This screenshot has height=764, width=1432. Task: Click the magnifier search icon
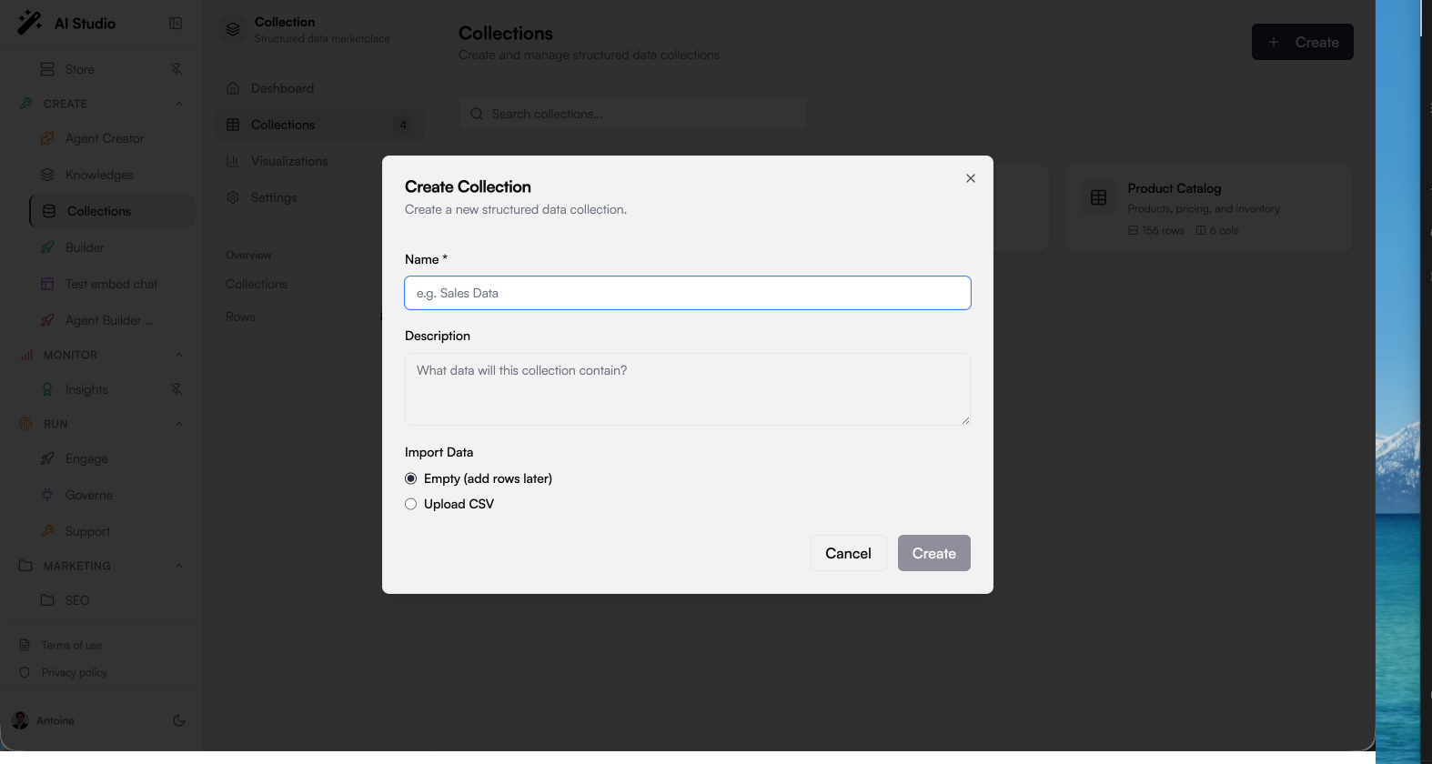pos(477,114)
